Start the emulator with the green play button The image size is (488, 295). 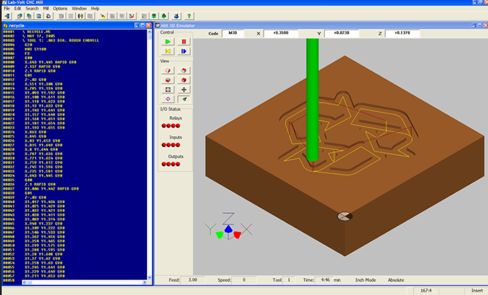point(168,42)
